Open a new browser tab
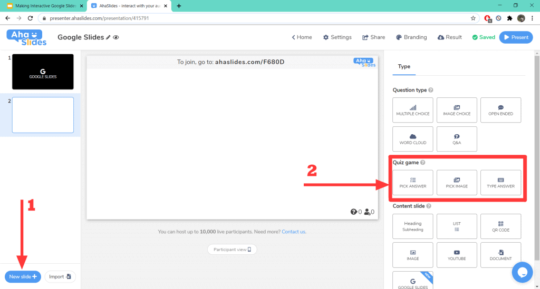This screenshot has width=540, height=289. coord(179,6)
